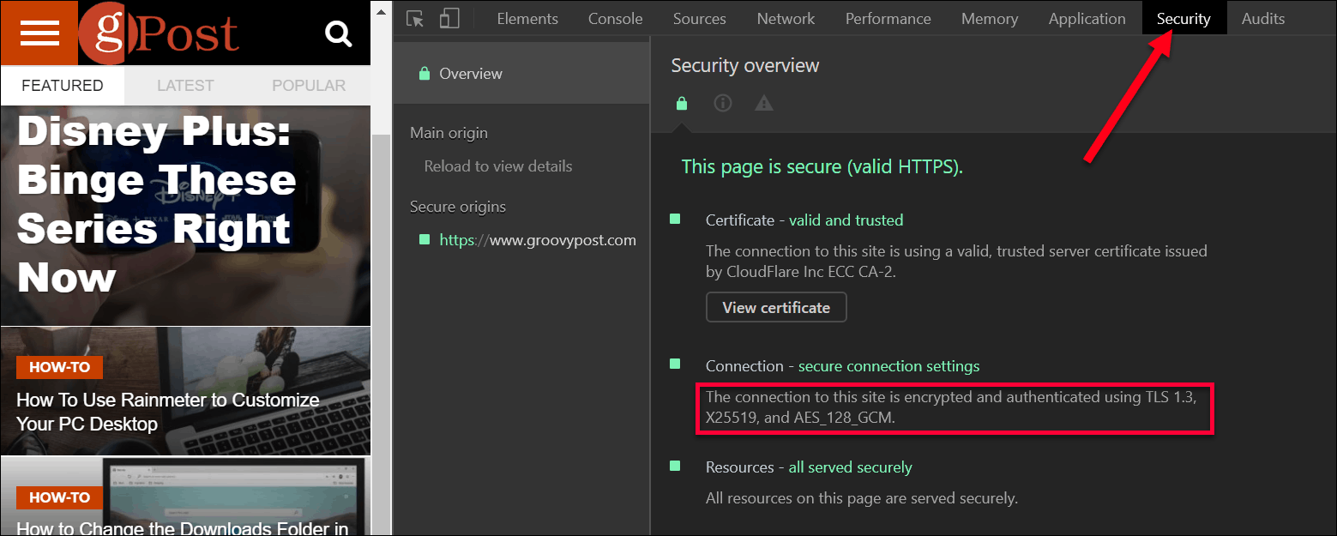Select Overview in the security sidebar
Image resolution: width=1337 pixels, height=536 pixels.
(521, 74)
